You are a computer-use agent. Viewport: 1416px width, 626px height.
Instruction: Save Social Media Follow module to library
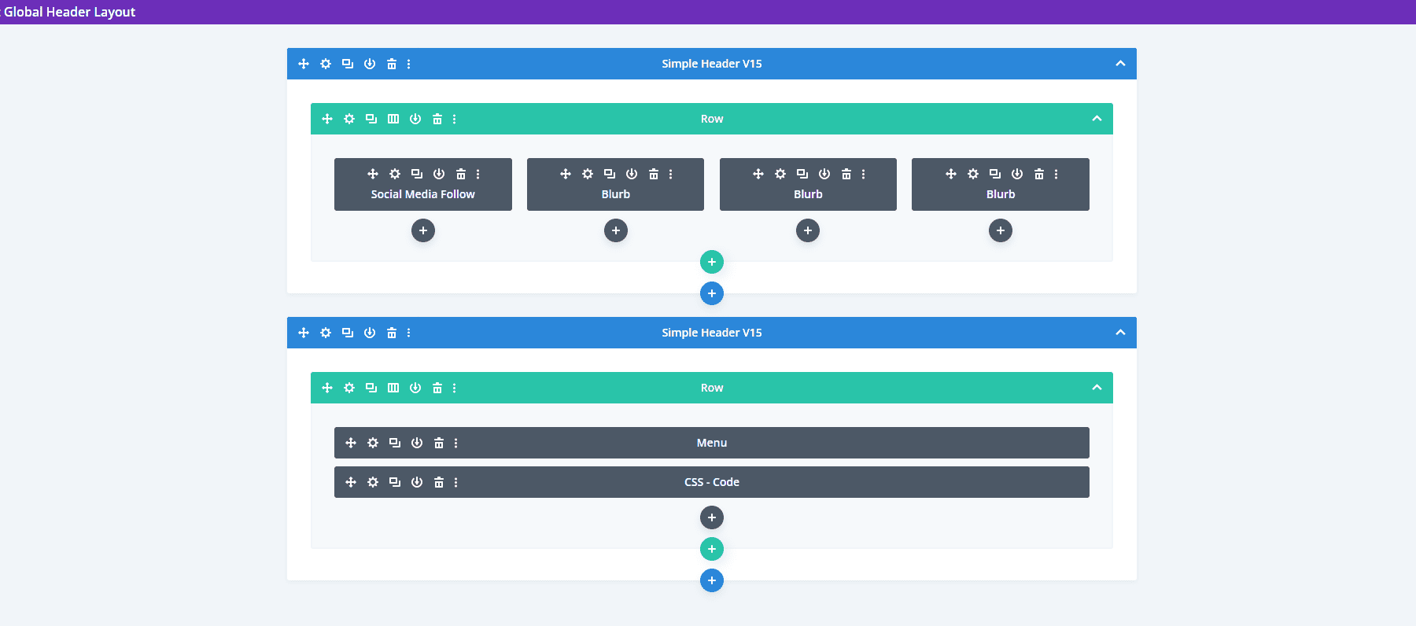tap(439, 174)
